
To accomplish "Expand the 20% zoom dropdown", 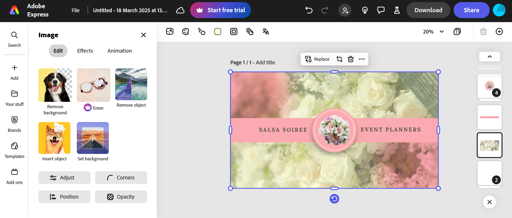I will point(433,32).
